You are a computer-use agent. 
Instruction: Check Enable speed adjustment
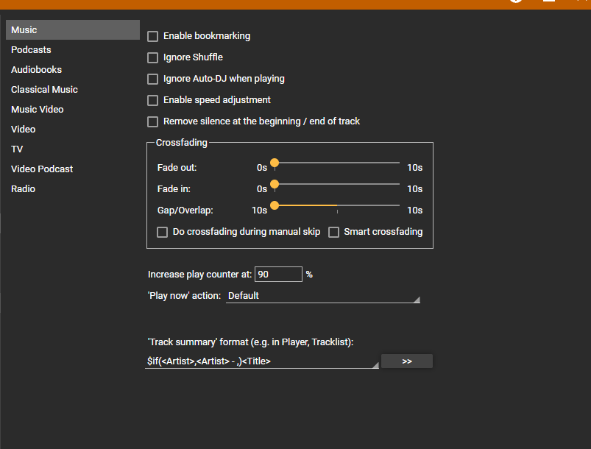tap(152, 100)
